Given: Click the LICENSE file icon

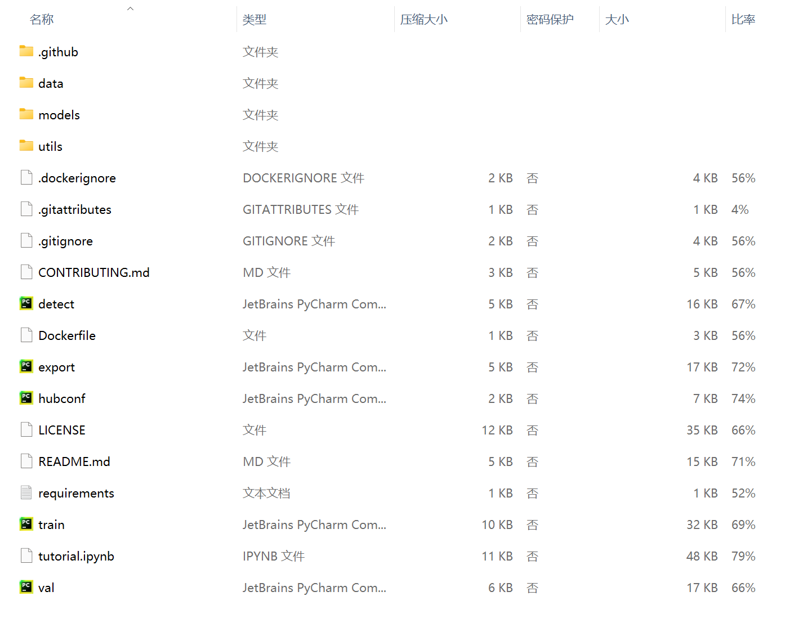Looking at the screenshot, I should click(x=26, y=429).
